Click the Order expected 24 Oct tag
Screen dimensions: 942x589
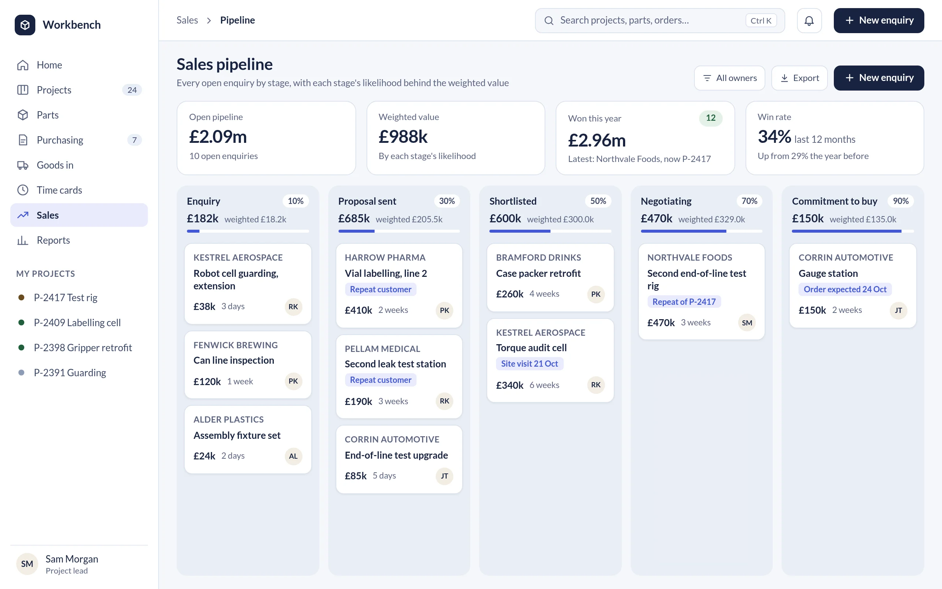845,289
